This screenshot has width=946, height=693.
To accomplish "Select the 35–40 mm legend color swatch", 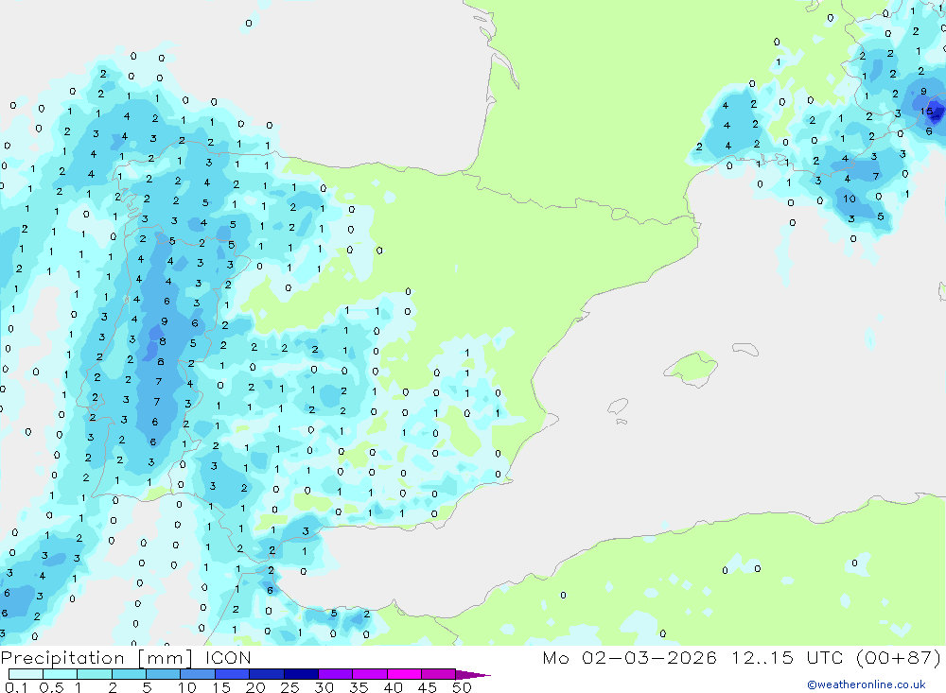I will tap(370, 674).
